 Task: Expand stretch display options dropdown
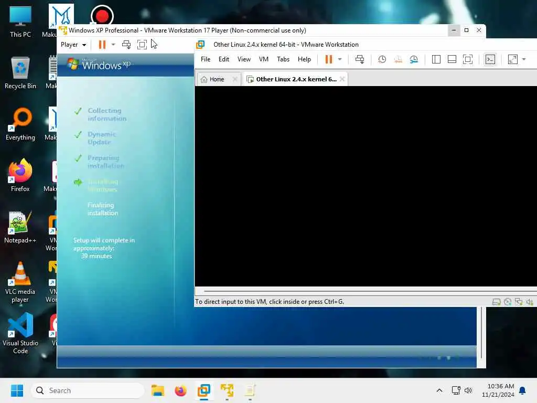coord(524,59)
